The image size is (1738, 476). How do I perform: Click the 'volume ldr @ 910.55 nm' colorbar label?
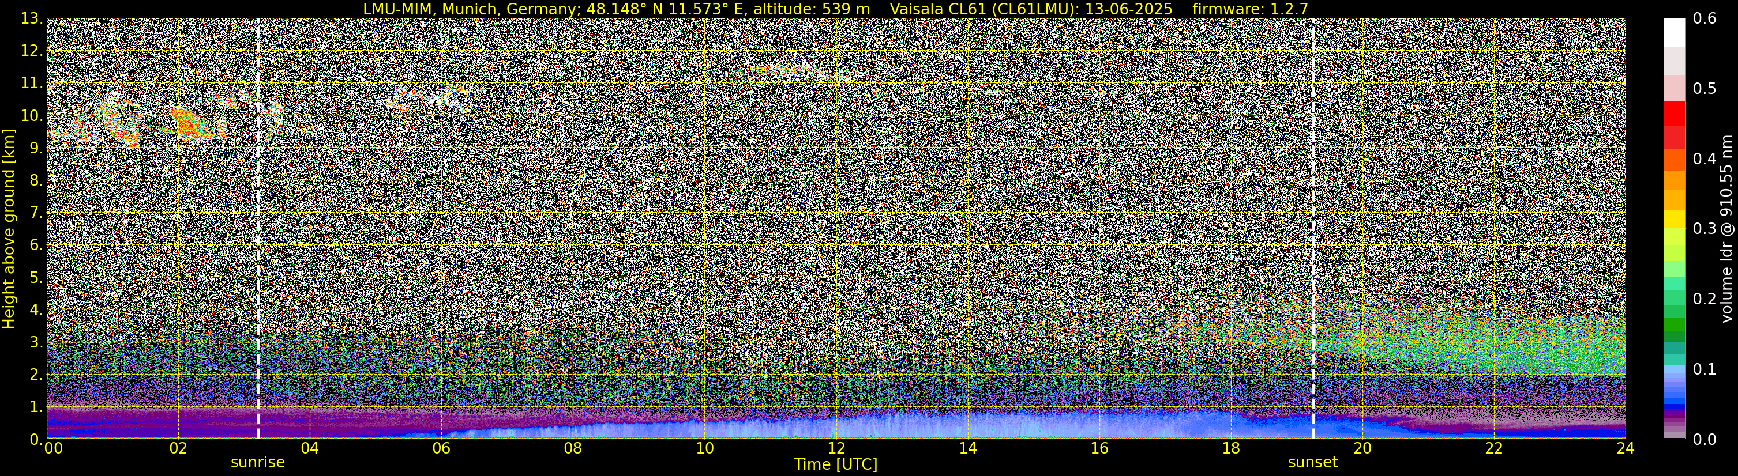(x=1727, y=229)
